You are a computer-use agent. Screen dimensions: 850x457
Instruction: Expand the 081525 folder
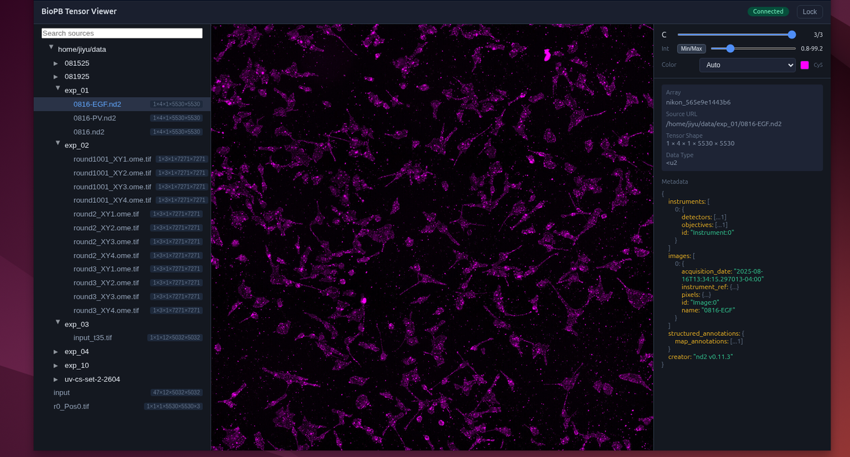[56, 63]
